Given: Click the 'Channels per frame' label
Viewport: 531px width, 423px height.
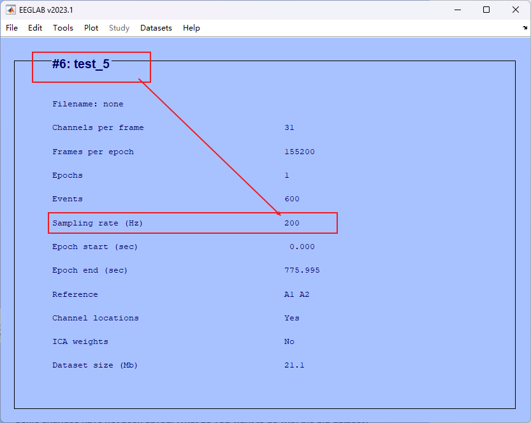Looking at the screenshot, I should point(98,127).
